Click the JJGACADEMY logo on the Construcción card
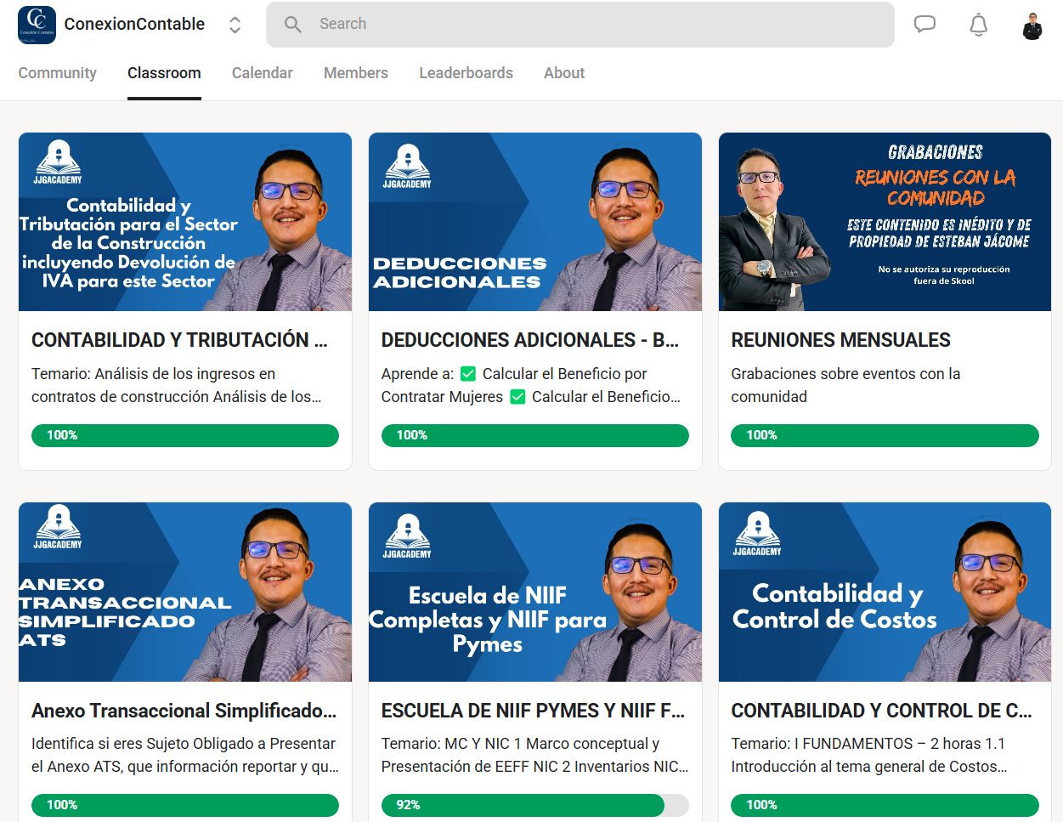This screenshot has height=822, width=1063. [58, 162]
